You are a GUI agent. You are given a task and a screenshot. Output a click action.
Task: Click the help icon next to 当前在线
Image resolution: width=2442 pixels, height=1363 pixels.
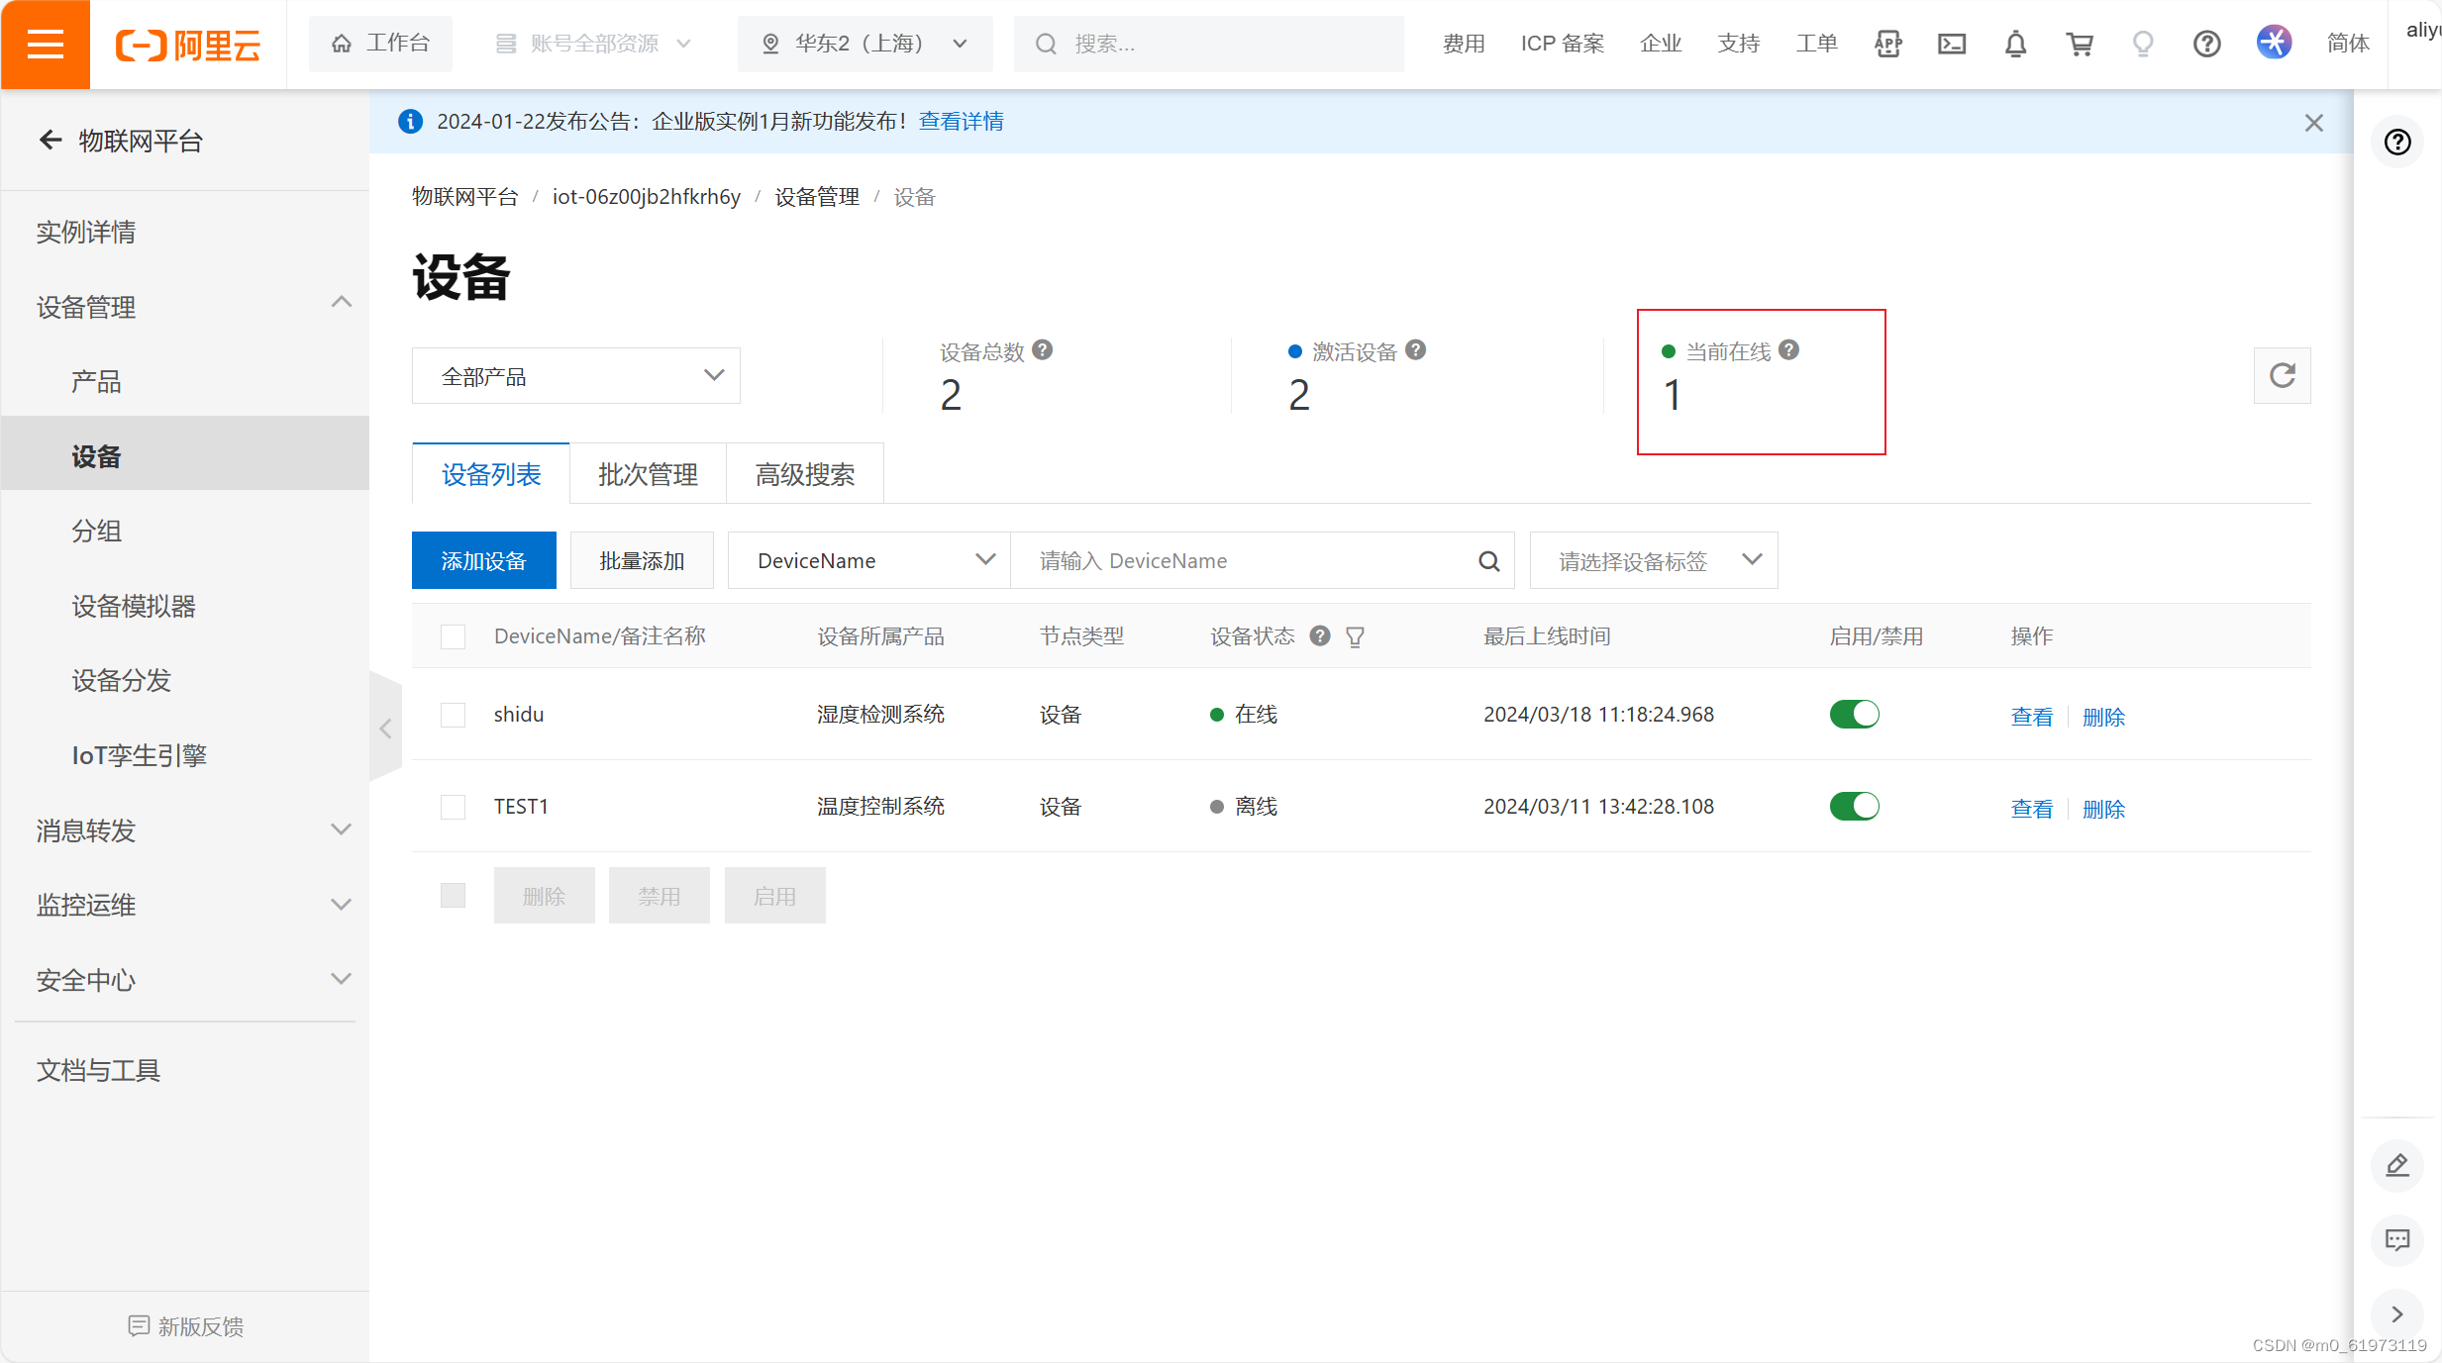[1788, 349]
